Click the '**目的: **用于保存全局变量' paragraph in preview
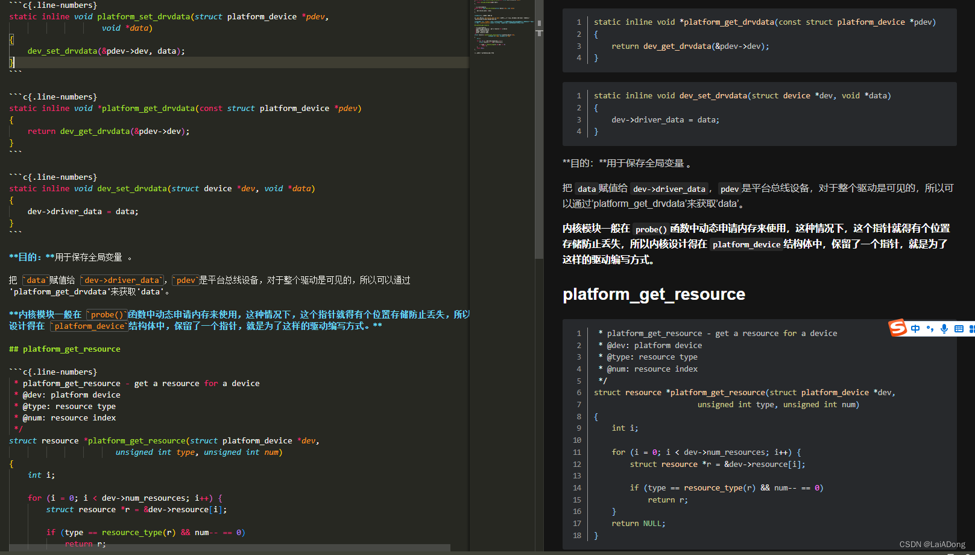Screen dimensions: 975x555 click(627, 163)
